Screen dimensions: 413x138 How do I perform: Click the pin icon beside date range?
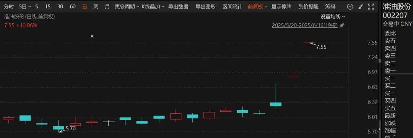(x=342, y=26)
